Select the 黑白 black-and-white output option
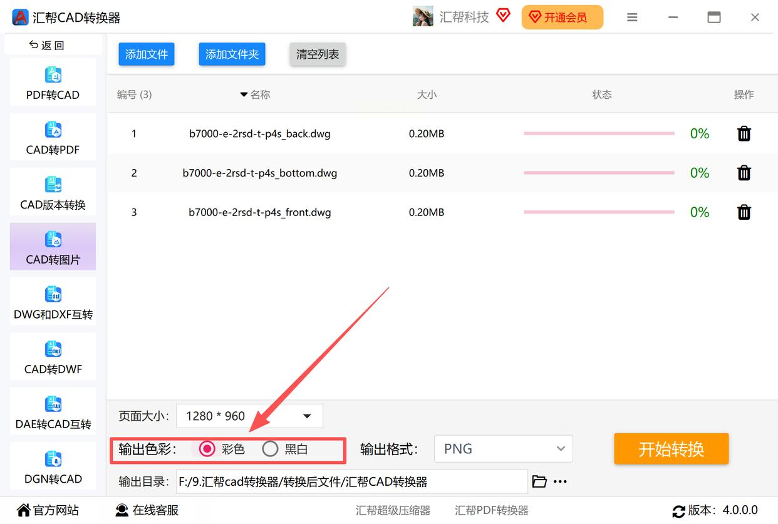This screenshot has height=524, width=778. [270, 449]
